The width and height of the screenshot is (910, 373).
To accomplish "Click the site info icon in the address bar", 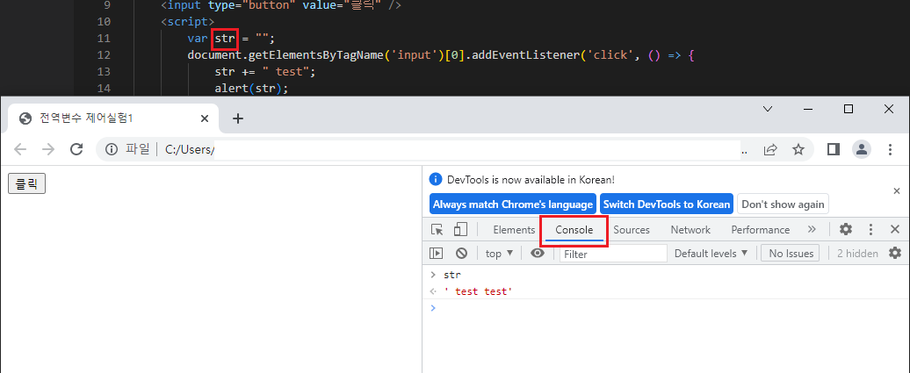I will 112,150.
